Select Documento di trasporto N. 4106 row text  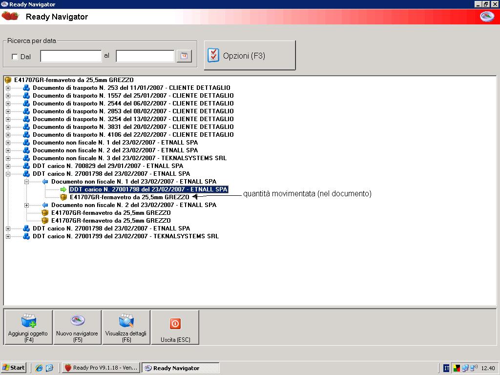tap(133, 135)
